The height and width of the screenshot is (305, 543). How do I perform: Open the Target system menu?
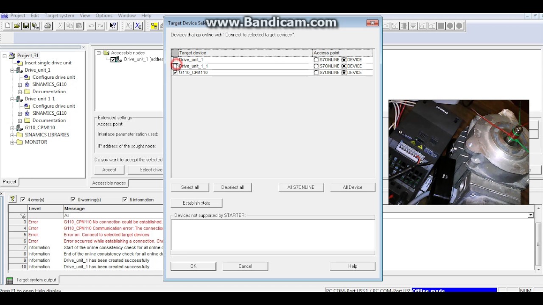click(59, 16)
